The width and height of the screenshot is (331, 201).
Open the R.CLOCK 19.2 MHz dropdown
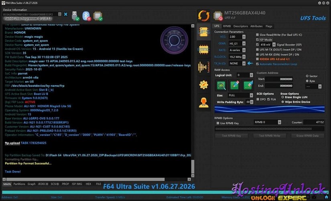[x=244, y=57]
